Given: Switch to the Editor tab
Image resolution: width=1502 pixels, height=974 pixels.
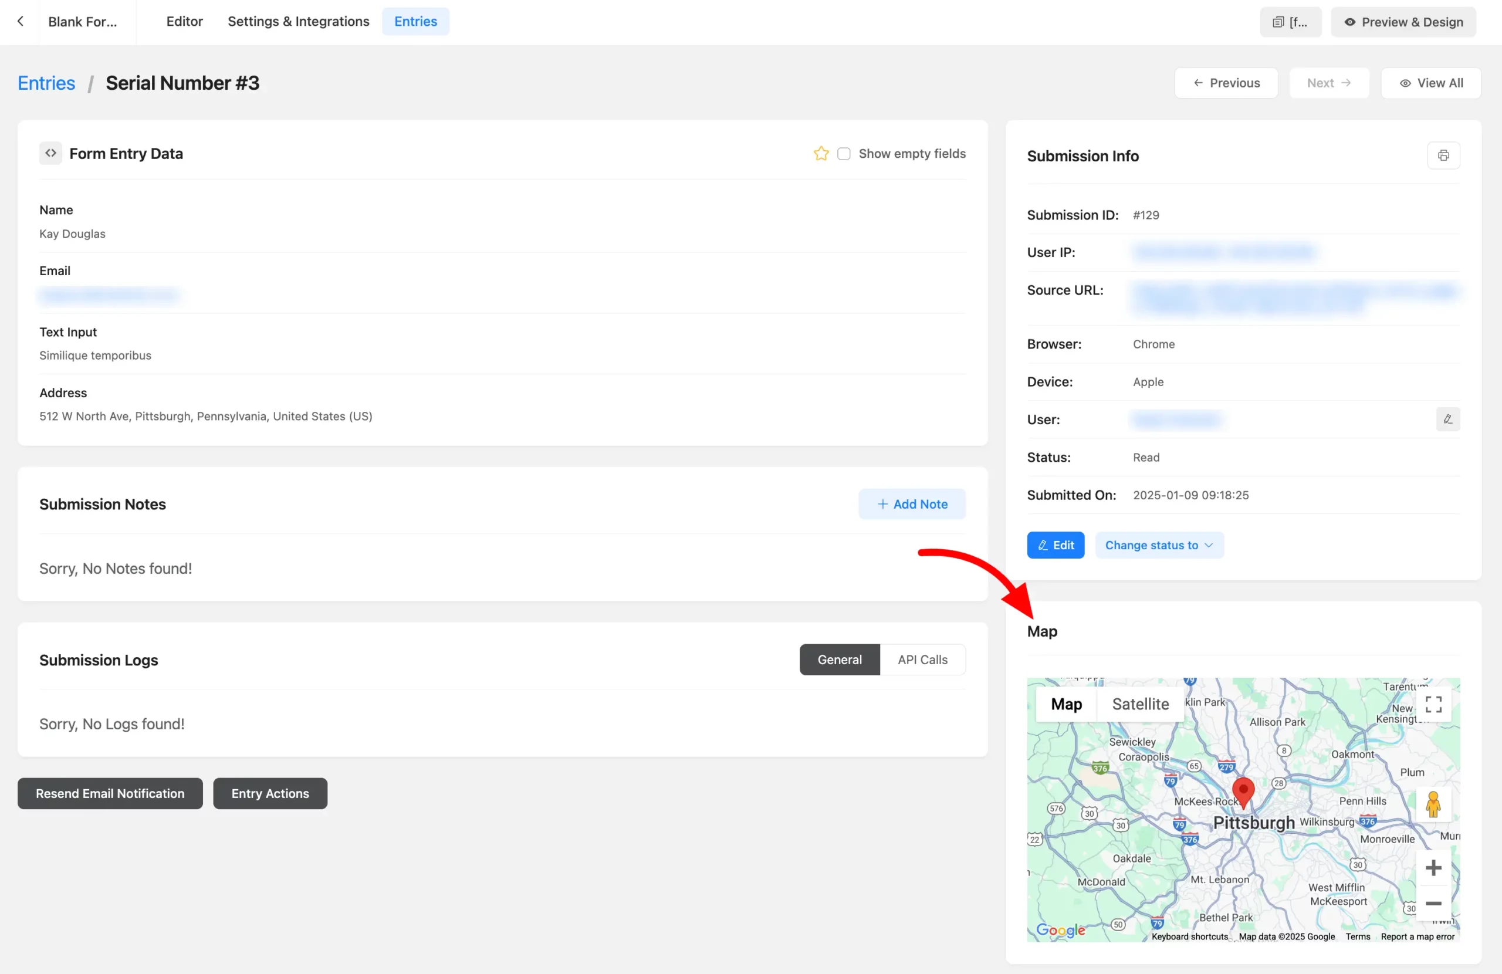Looking at the screenshot, I should (184, 22).
